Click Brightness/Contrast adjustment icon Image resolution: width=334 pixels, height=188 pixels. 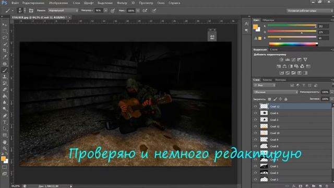(281, 60)
